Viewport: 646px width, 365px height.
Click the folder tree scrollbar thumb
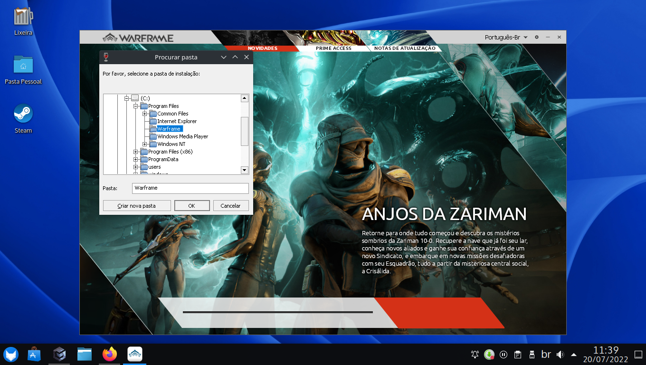coord(245,131)
